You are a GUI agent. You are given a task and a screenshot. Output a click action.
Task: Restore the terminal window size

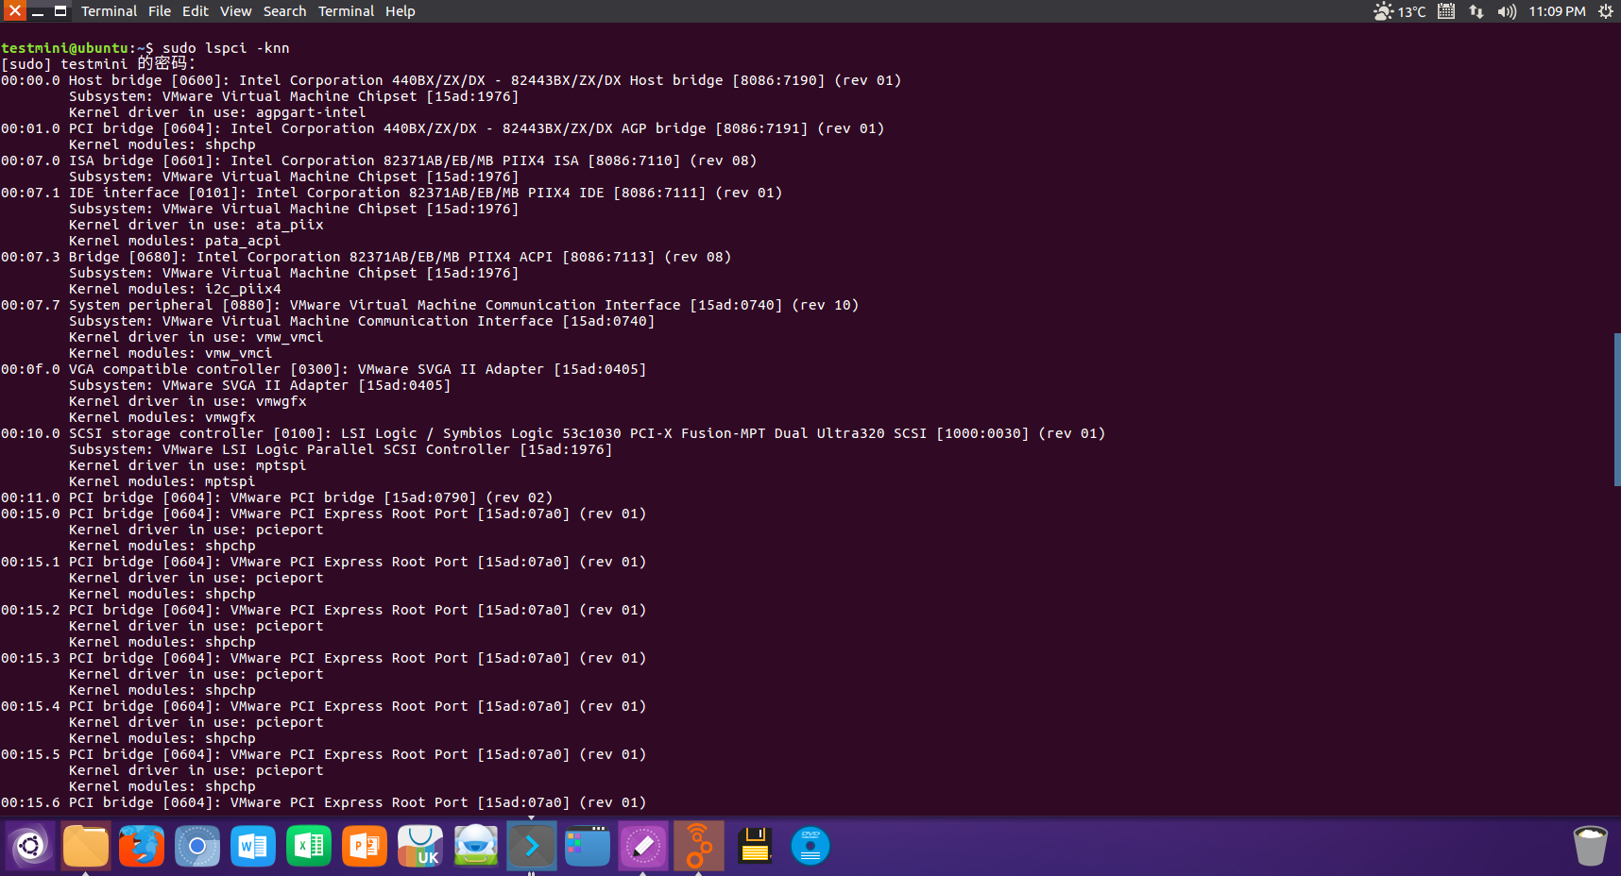[60, 11]
